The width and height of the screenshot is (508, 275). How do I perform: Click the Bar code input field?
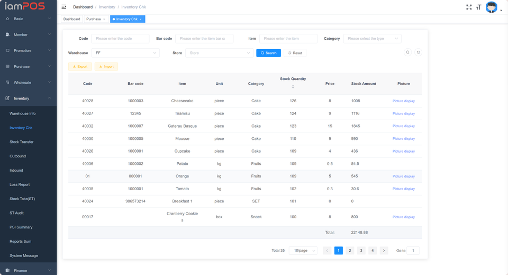point(204,39)
